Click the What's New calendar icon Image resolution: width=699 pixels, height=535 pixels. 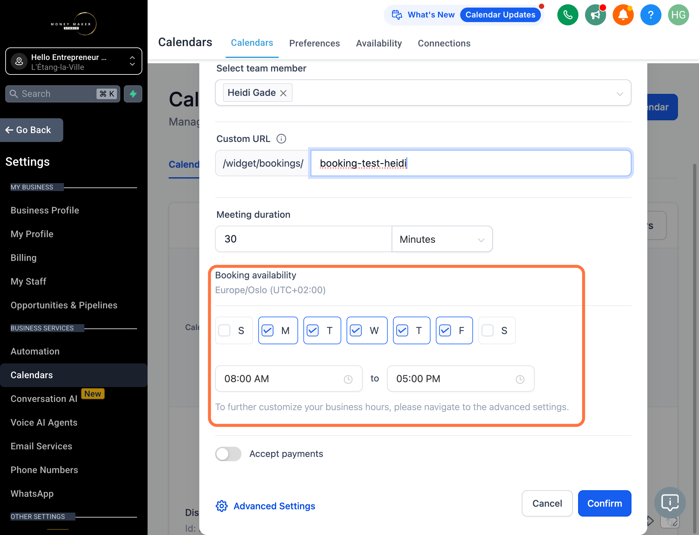(x=397, y=15)
